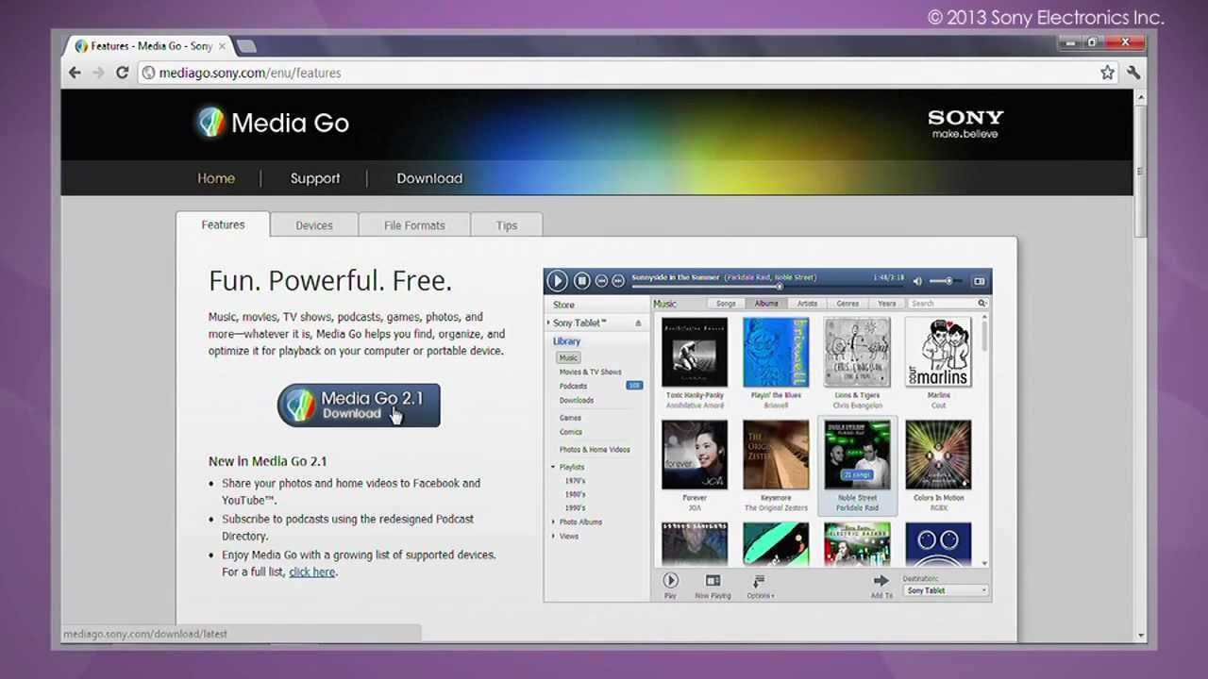Image resolution: width=1208 pixels, height=679 pixels.
Task: Click the Colors In Motion album cover
Action: click(x=938, y=455)
